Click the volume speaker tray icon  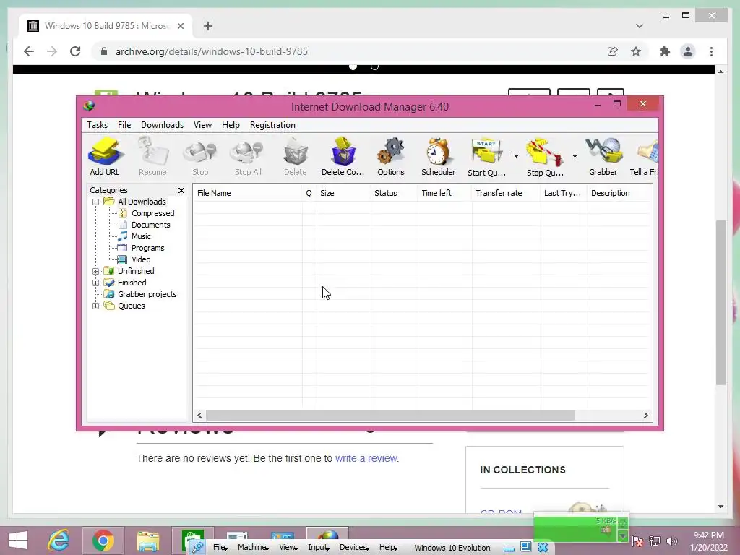tap(672, 541)
